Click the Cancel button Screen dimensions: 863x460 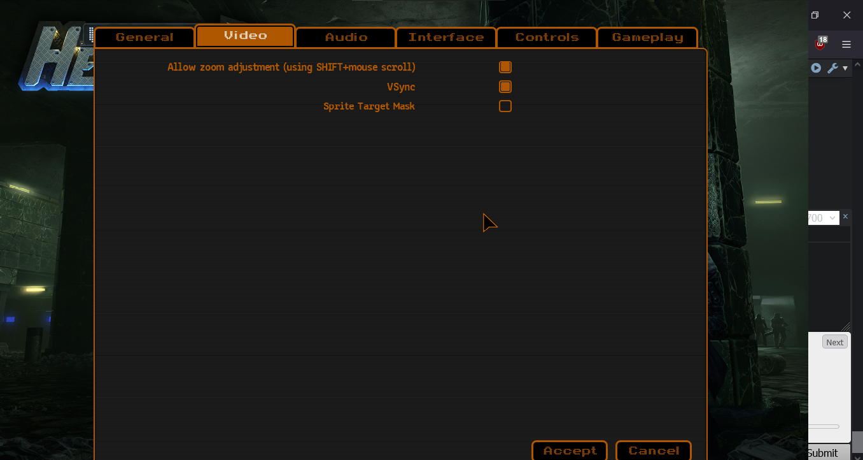click(654, 450)
